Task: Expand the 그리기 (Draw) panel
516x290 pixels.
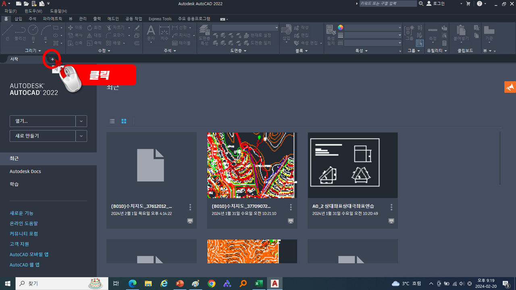Action: 33,51
